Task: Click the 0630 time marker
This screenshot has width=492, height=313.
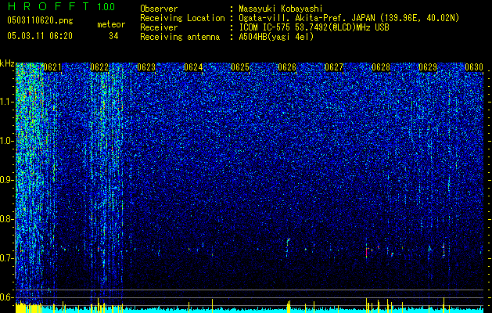Action: 474,67
